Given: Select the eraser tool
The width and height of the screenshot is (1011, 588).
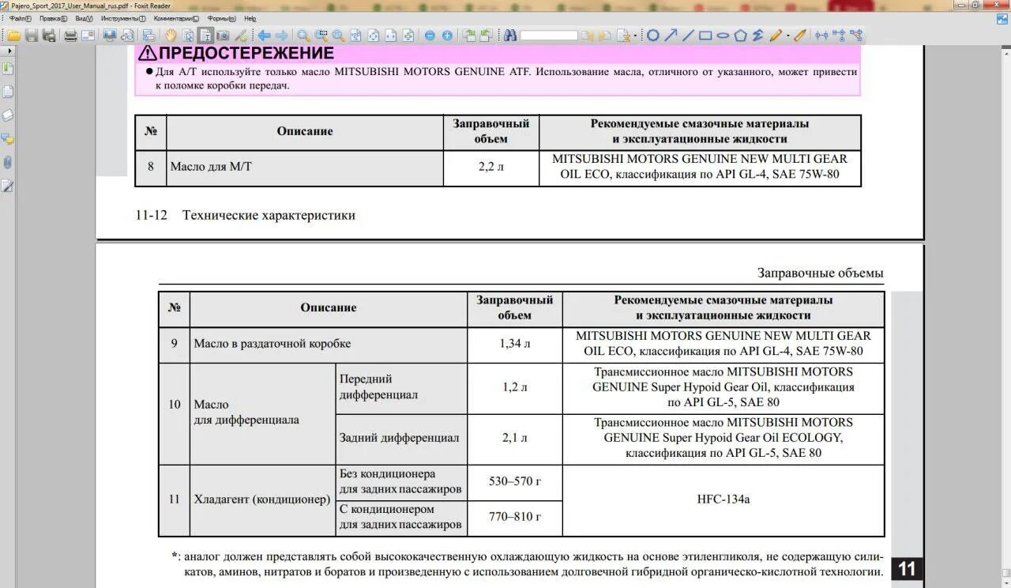Looking at the screenshot, I should [x=800, y=36].
